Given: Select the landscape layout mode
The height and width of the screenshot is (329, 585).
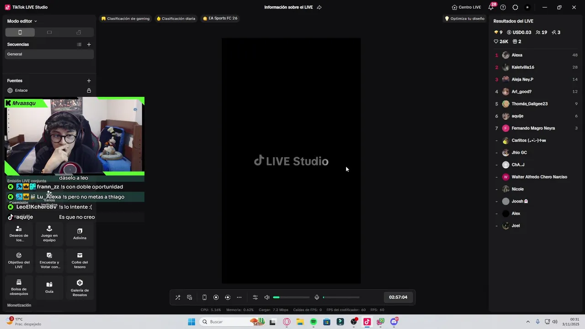Looking at the screenshot, I should point(49,32).
